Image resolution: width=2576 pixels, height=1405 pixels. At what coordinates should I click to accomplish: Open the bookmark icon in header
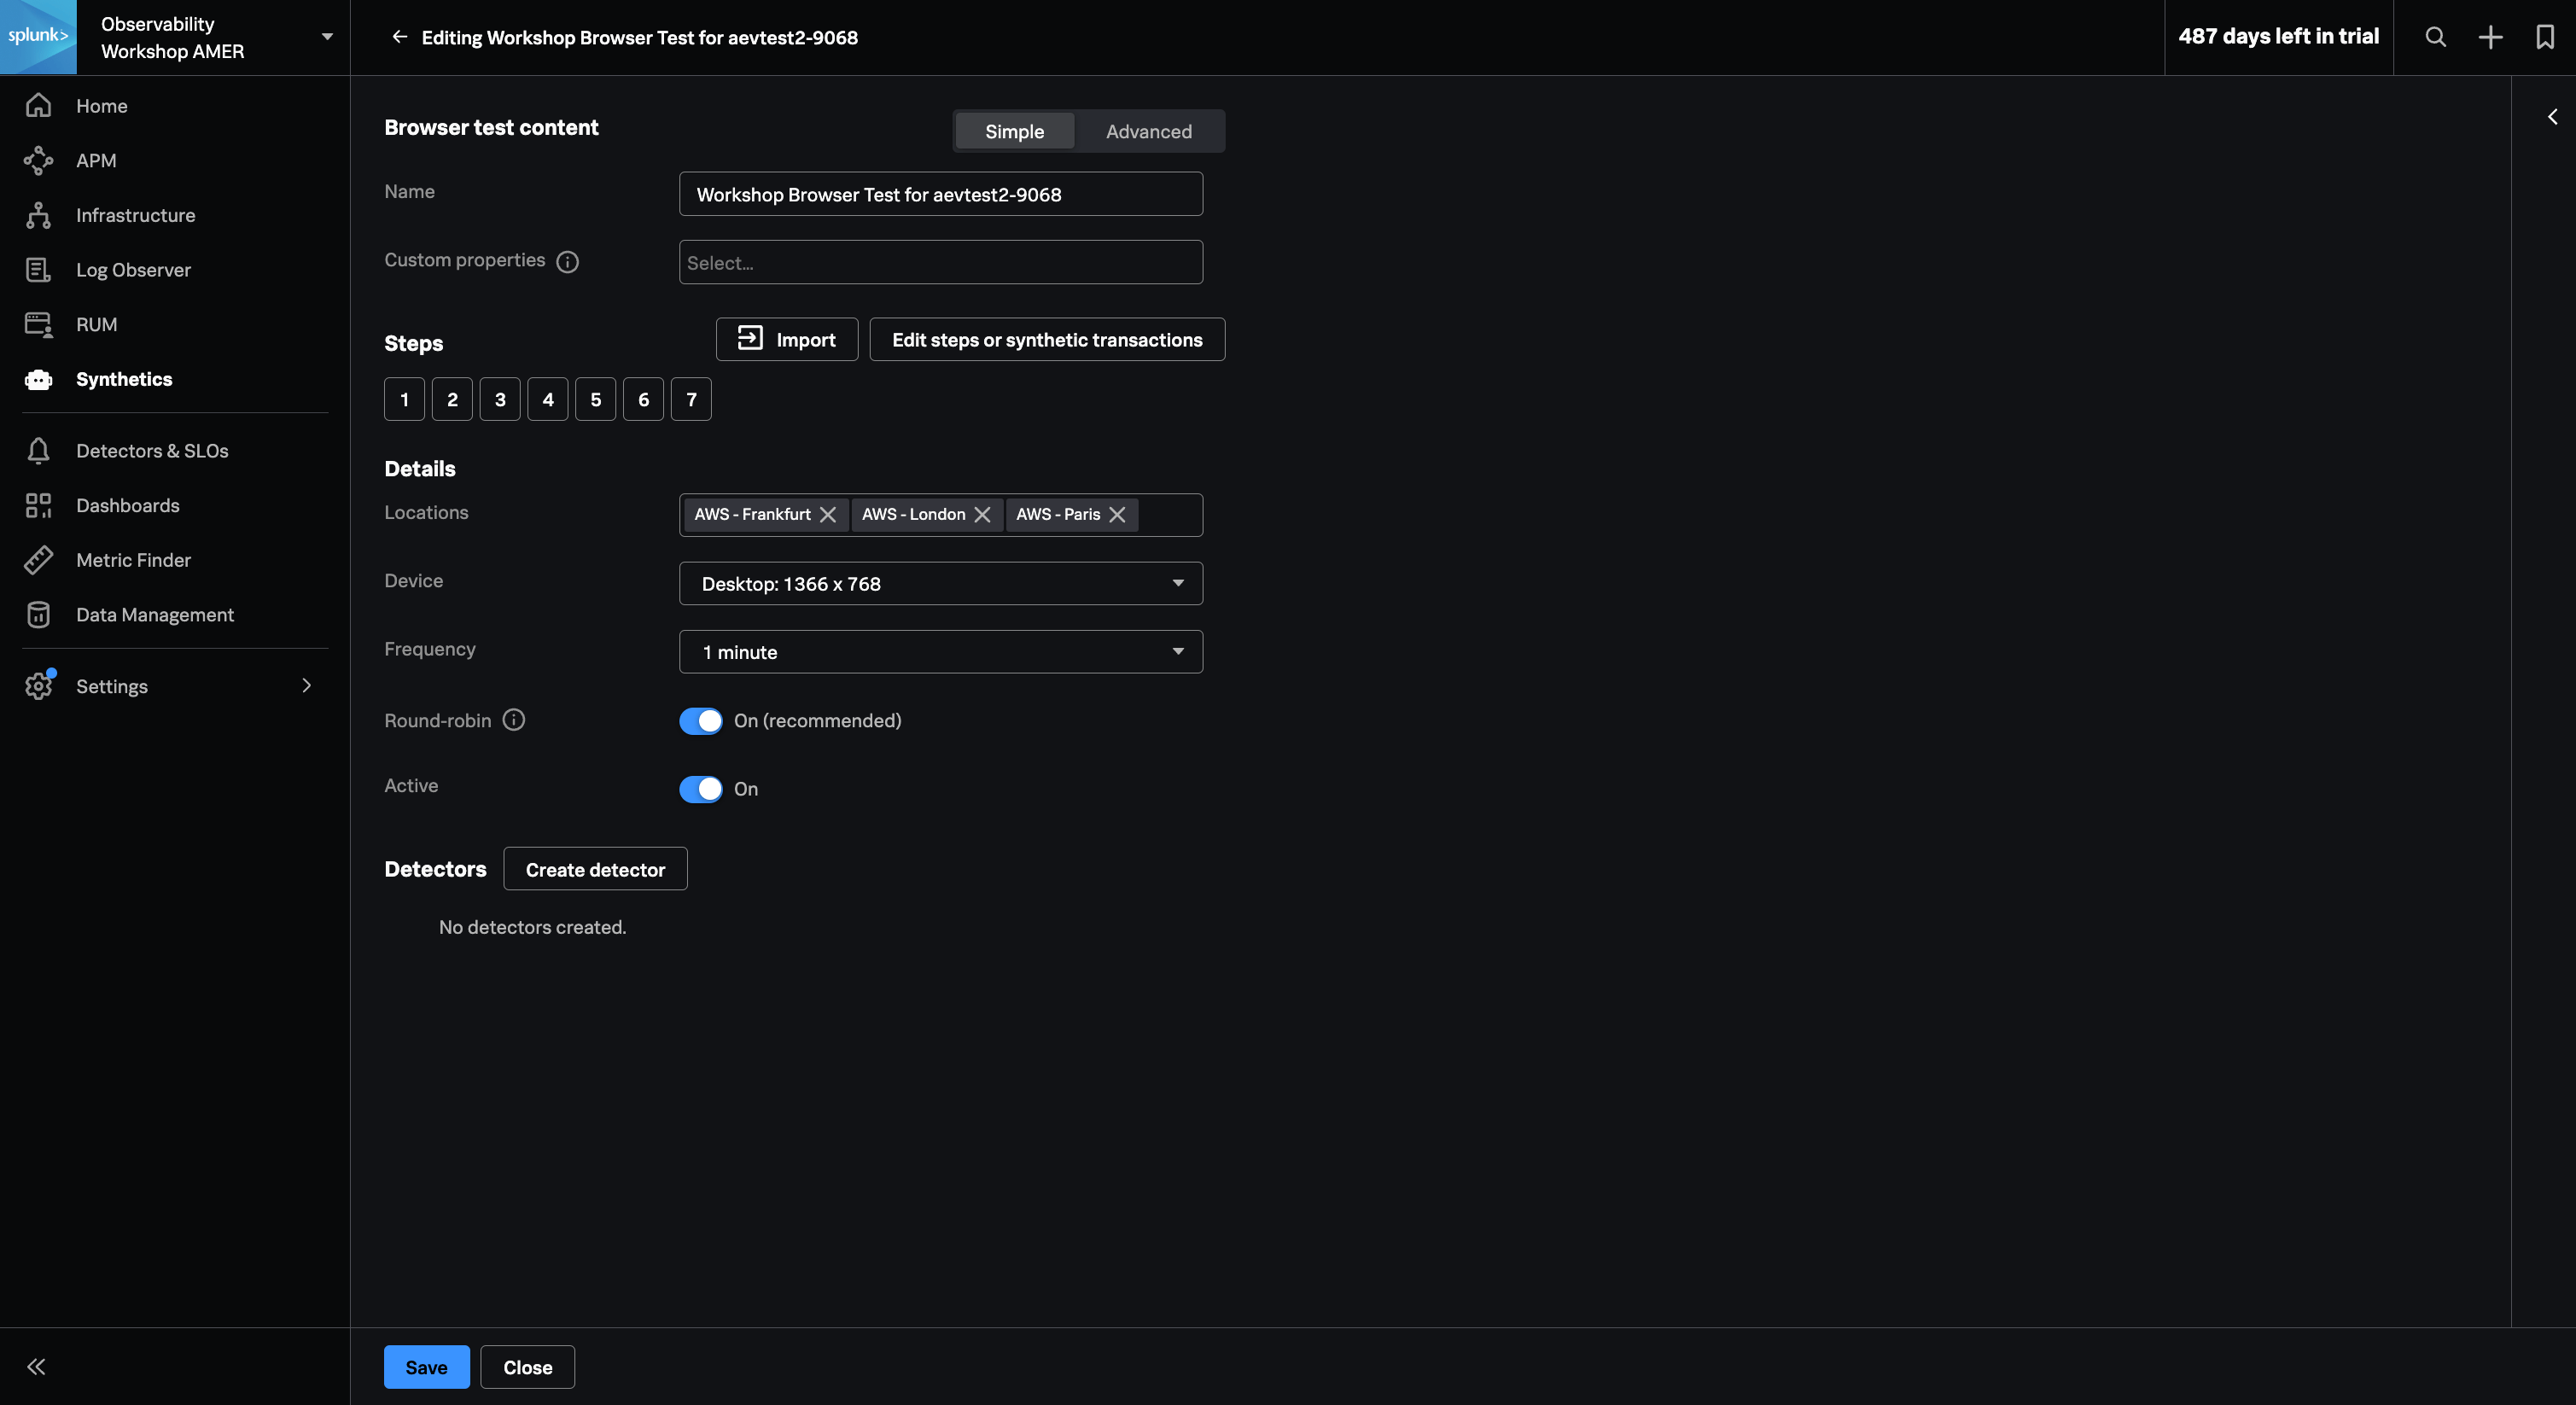pos(2545,37)
